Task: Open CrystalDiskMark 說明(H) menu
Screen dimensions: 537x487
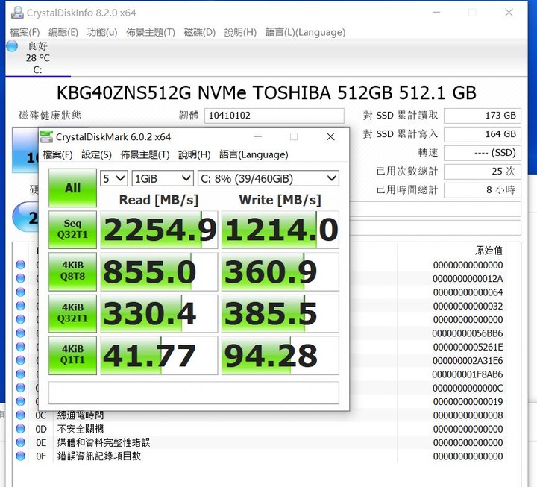Action: [x=194, y=155]
